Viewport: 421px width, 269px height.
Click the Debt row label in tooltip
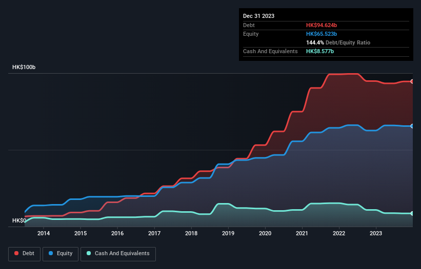pyautogui.click(x=249, y=25)
